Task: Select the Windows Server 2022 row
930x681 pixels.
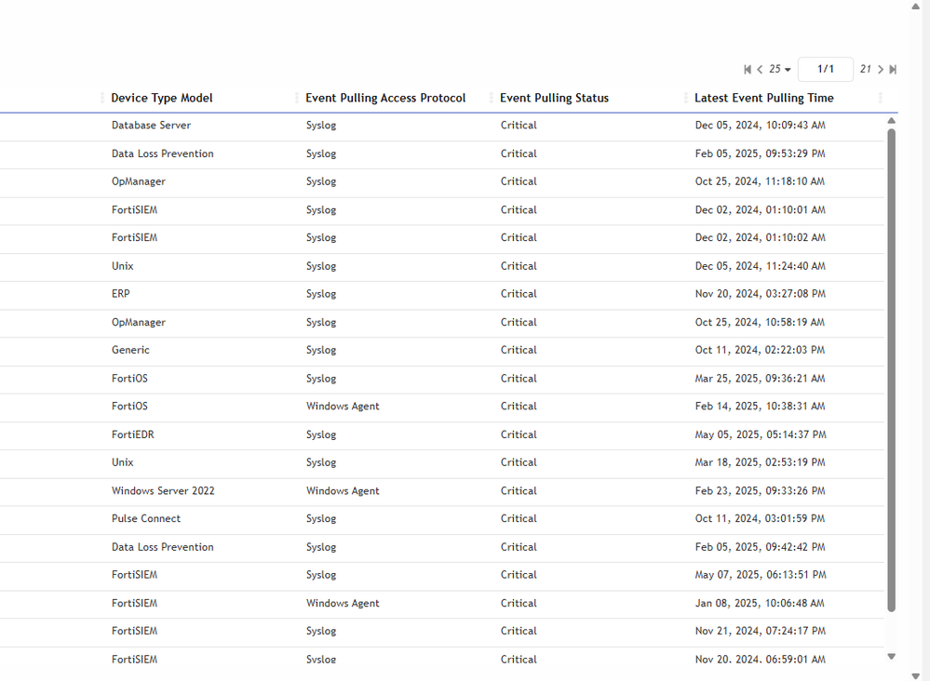Action: coord(163,491)
